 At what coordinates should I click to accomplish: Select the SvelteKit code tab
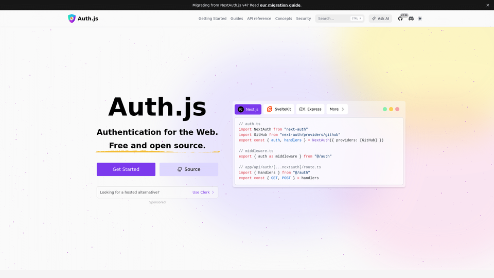pyautogui.click(x=279, y=109)
